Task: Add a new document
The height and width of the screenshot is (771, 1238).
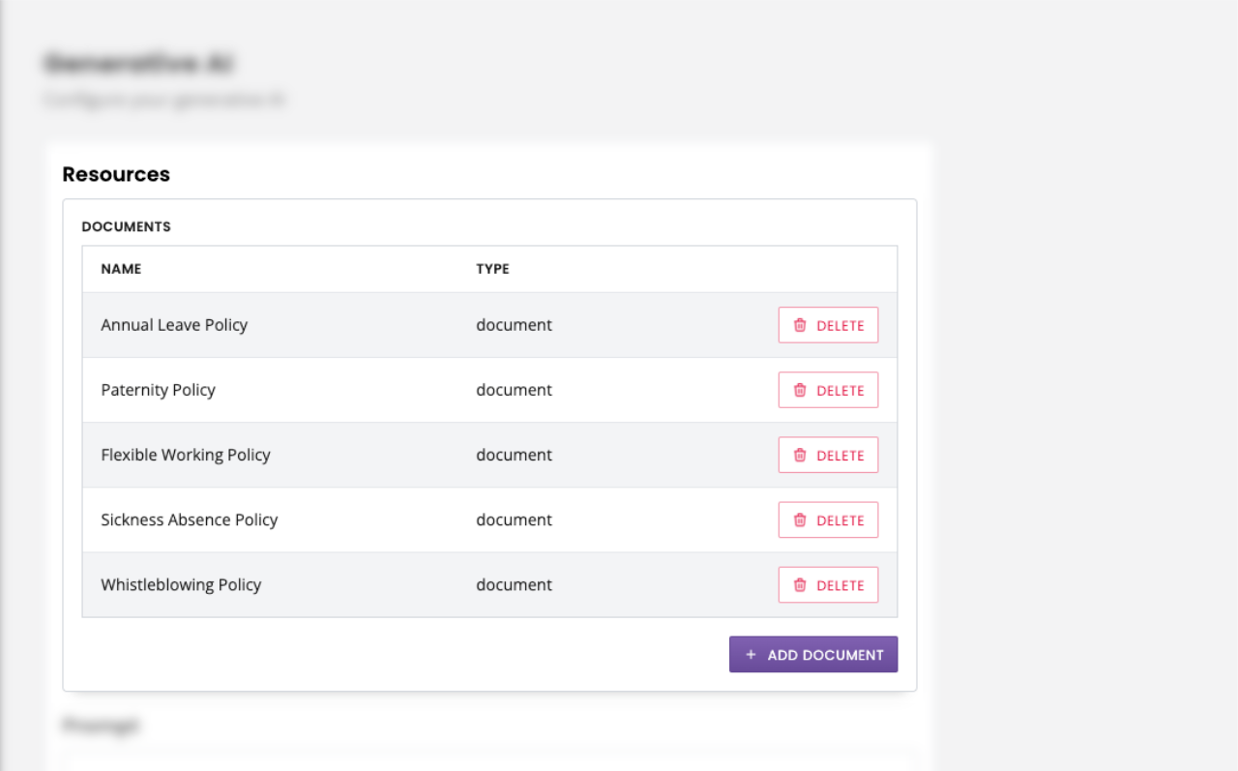Action: point(813,654)
